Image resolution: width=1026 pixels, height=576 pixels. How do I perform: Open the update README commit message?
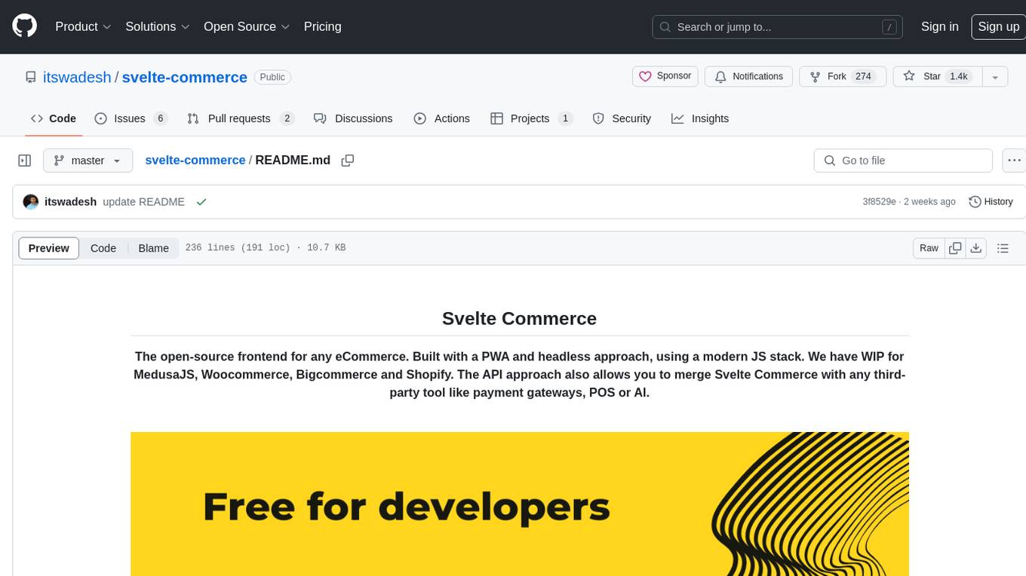pyautogui.click(x=143, y=202)
